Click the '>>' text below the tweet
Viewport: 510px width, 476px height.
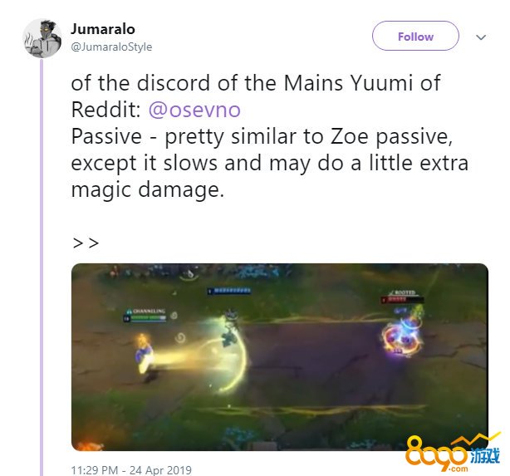86,243
